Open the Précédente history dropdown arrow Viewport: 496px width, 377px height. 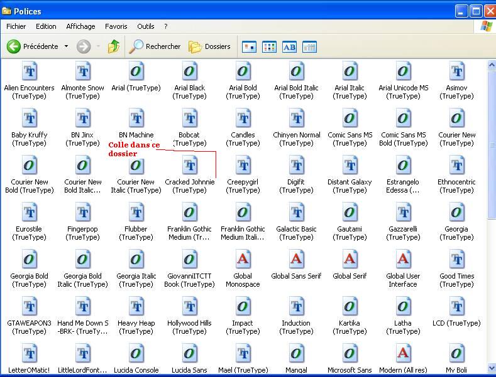point(66,46)
